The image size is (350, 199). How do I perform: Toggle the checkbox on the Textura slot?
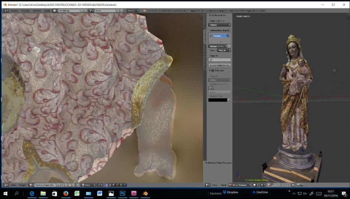point(228,36)
